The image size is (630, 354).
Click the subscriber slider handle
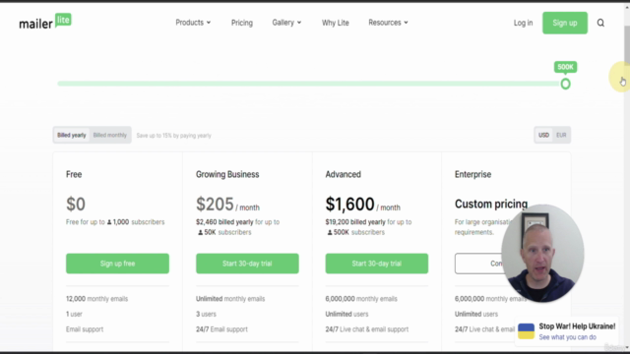pyautogui.click(x=565, y=84)
